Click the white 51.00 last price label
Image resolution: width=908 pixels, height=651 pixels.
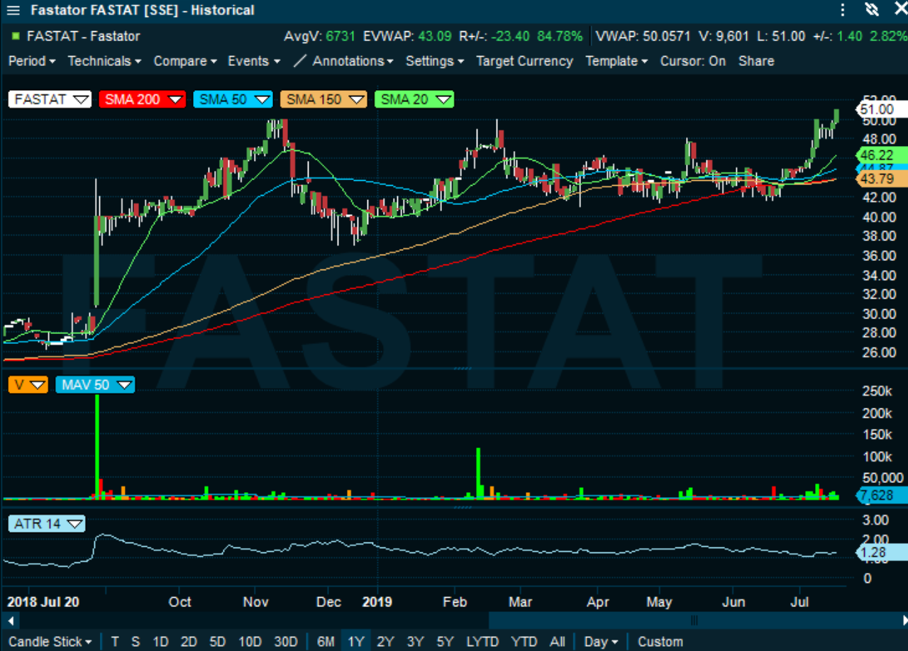[881, 109]
